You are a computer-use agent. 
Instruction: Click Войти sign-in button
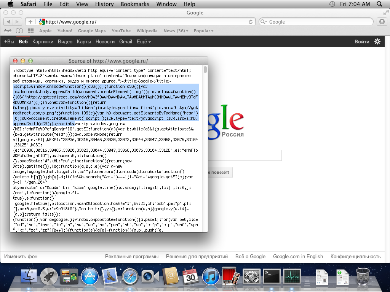(x=362, y=42)
